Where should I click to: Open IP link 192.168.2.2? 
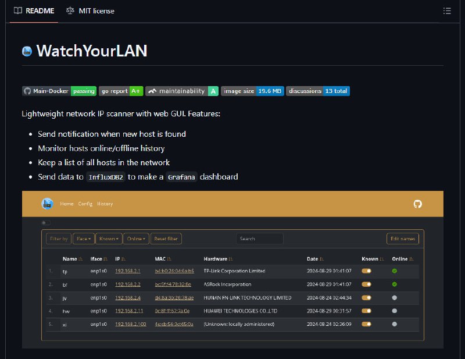click(127, 284)
